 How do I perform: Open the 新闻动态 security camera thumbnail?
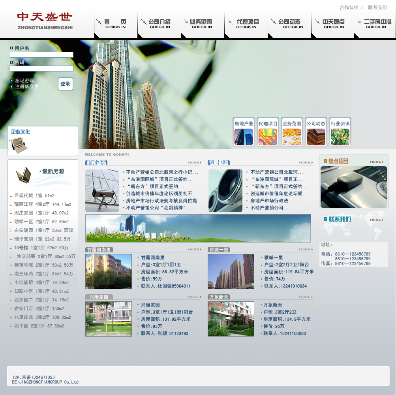(102, 190)
